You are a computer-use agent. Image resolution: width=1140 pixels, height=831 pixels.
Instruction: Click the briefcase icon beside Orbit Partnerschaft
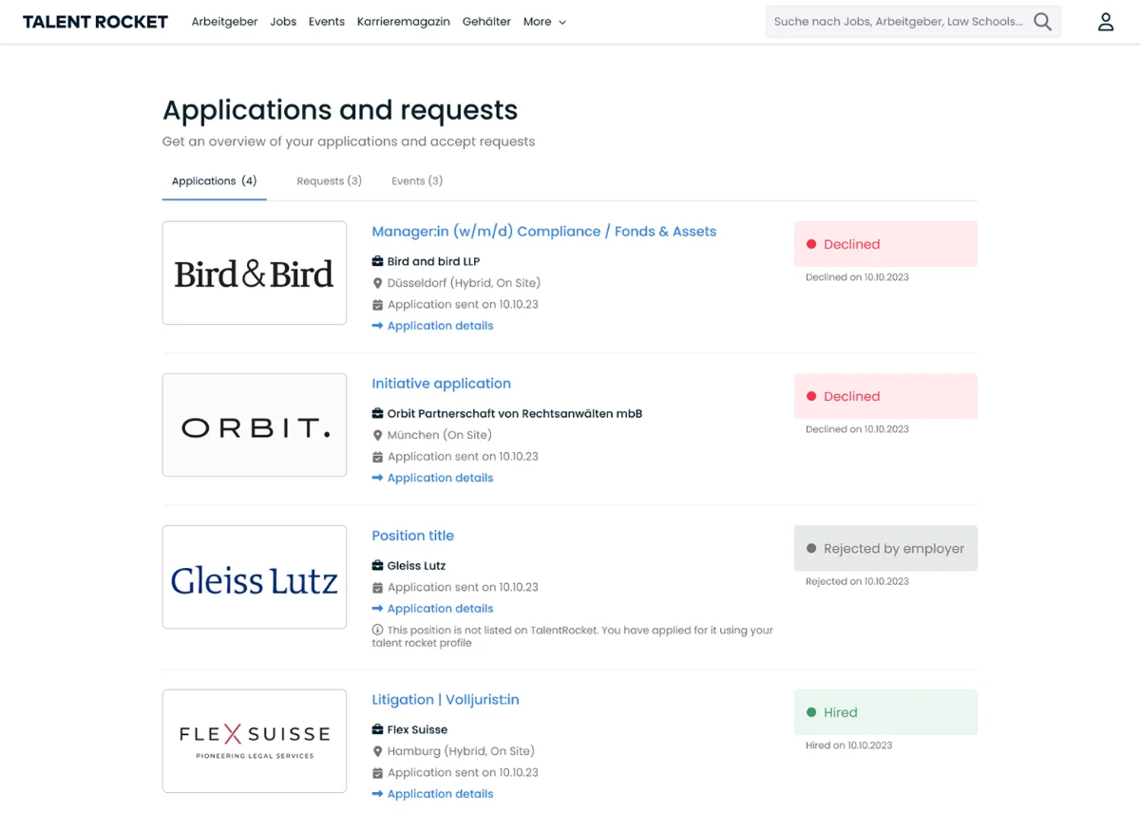(x=377, y=413)
